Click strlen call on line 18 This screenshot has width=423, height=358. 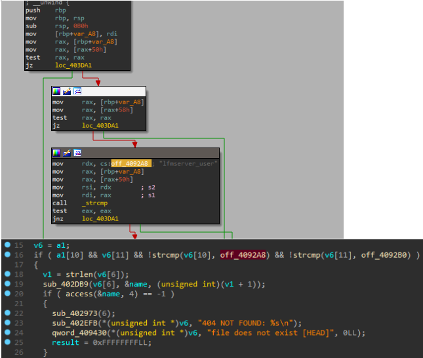click(79, 274)
